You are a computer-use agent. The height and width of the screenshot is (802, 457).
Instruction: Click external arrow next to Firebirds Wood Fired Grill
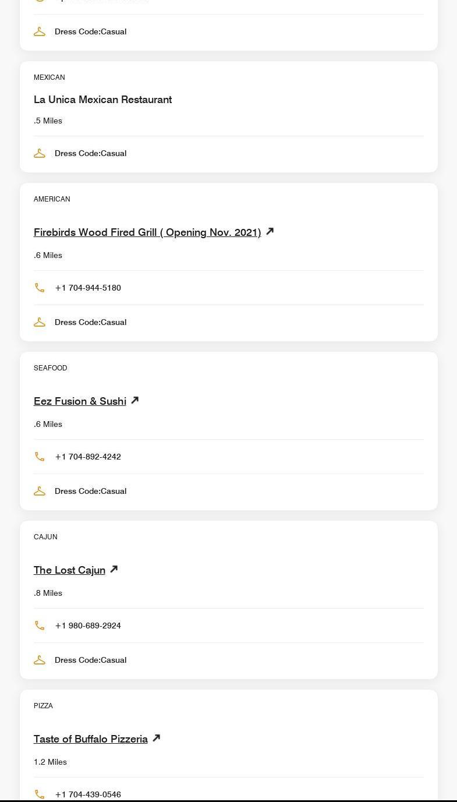[270, 231]
